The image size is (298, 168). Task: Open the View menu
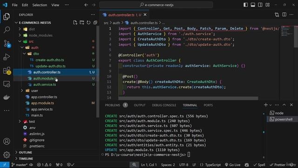[55, 5]
